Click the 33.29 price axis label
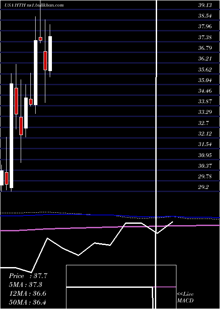This screenshot has height=309, width=220. [x=205, y=112]
